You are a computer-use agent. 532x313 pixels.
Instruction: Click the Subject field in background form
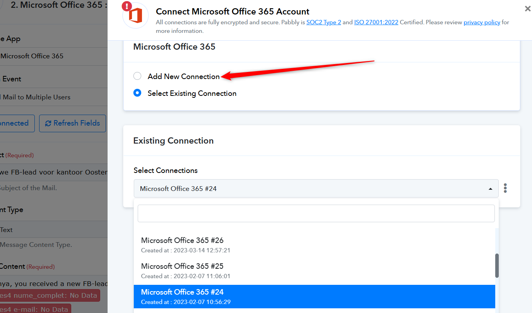(54, 172)
